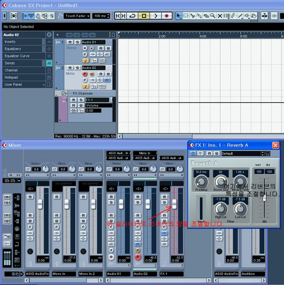Click the EQ state button on Audio 02 mixer channel
Image resolution: width=284 pixels, height=285 pixels.
(137, 239)
